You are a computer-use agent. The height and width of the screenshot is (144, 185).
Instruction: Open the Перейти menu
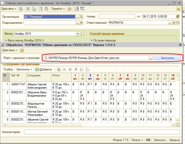[58, 9]
